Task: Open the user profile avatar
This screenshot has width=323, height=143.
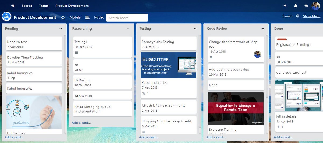Action: point(316,6)
